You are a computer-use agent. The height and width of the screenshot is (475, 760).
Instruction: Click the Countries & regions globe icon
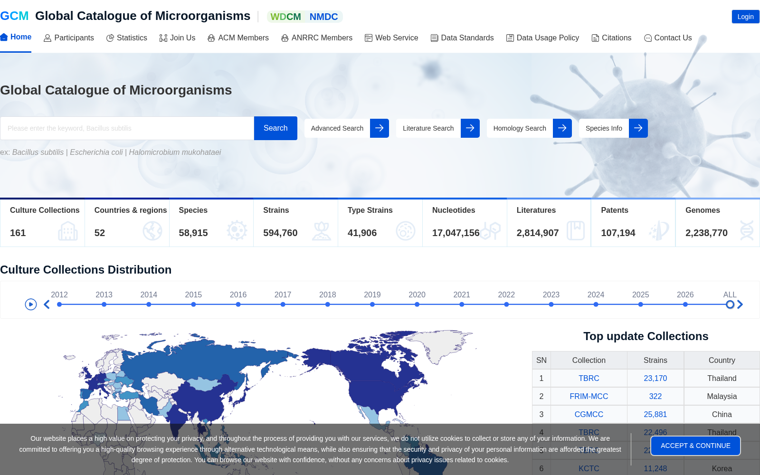point(152,231)
